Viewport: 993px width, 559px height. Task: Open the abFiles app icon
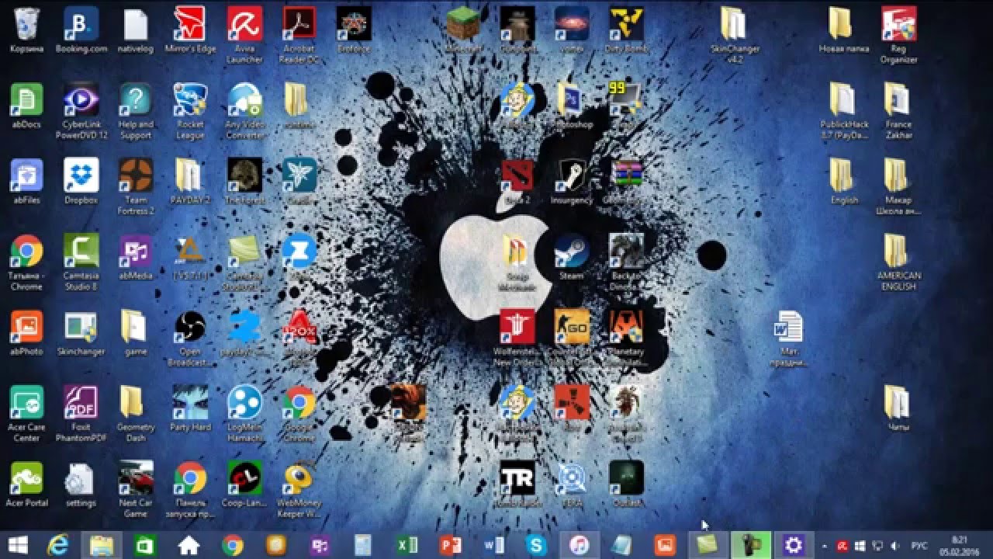tap(26, 175)
